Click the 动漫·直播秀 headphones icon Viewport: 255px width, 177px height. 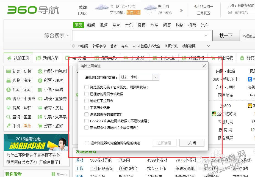(40, 99)
